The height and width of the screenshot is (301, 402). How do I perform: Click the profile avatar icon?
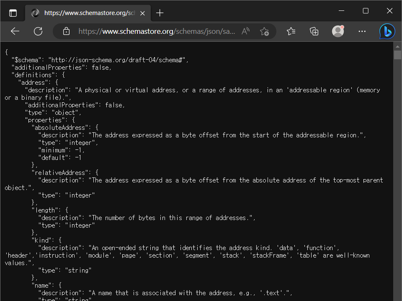pyautogui.click(x=338, y=31)
